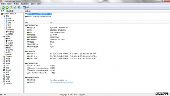Select the DIMM3: Hynix HMT125S6BFR8C-H9 entry

[x=39, y=16]
